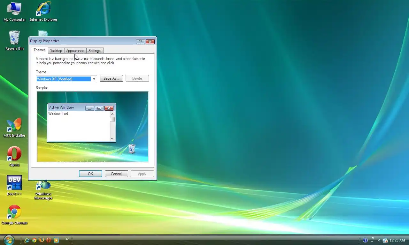This screenshot has height=245, width=409.
Task: Switch to the Settings tab
Action: coord(95,51)
